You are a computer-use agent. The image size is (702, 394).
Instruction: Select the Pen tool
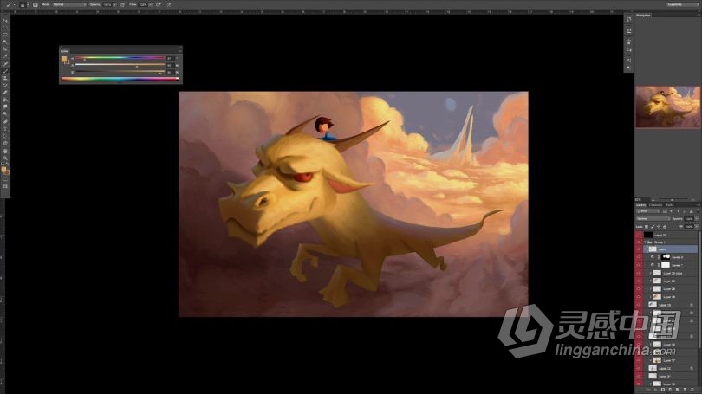point(5,121)
